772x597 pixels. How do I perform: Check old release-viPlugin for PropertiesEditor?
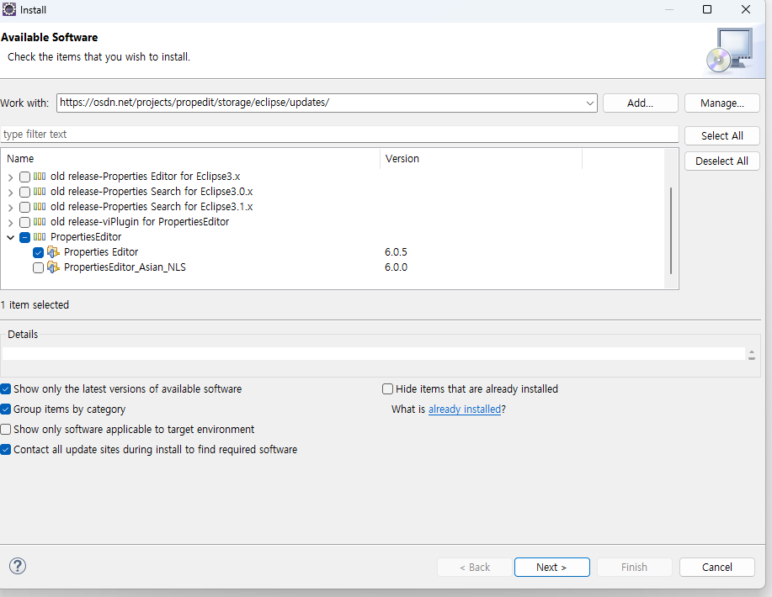24,222
